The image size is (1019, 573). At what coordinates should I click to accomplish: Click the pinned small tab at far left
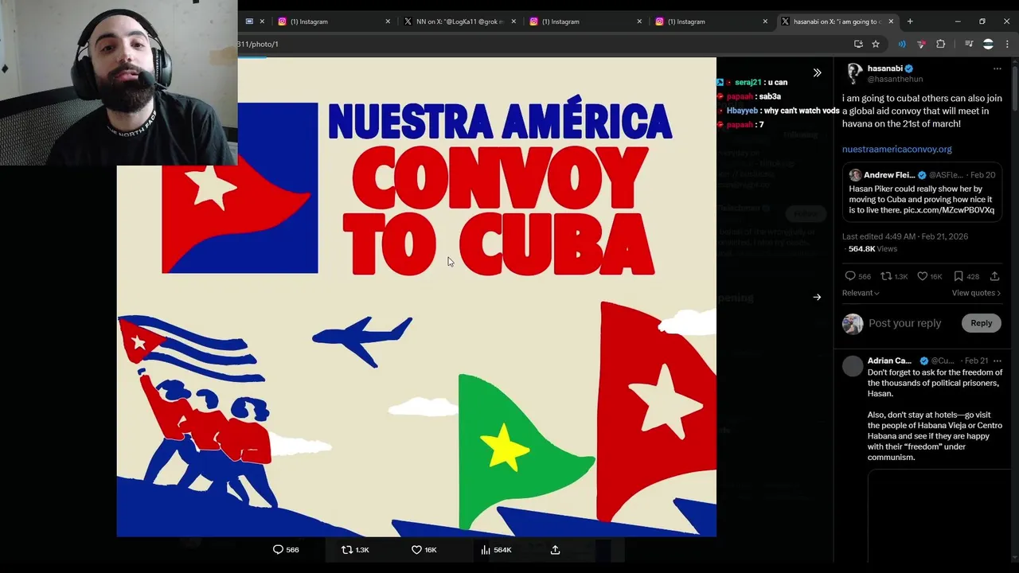point(249,21)
